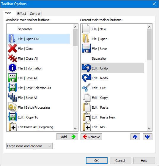The width and height of the screenshot is (159, 166).
Task: Click the available buttons list scrollbar thumb
Action: [75, 38]
